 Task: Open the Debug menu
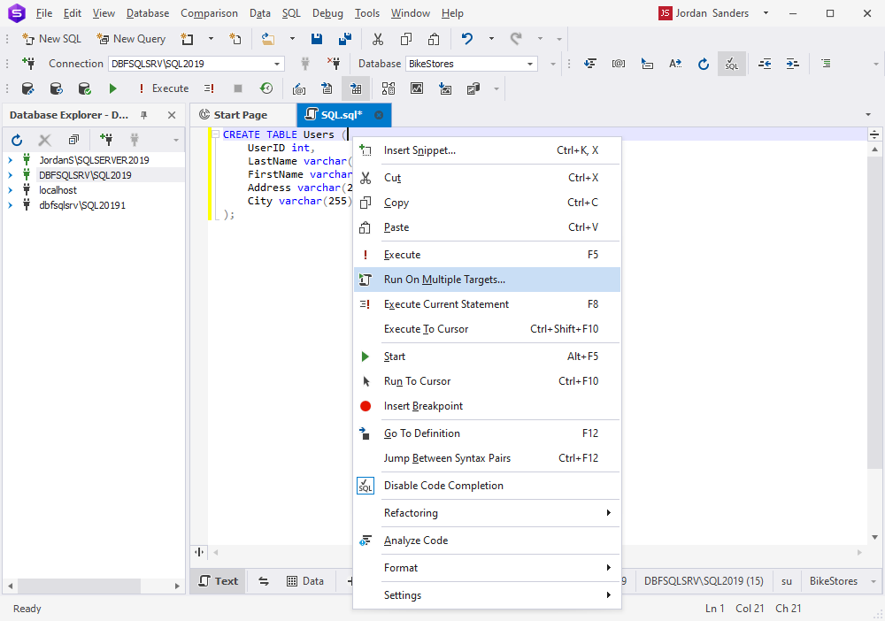click(327, 13)
